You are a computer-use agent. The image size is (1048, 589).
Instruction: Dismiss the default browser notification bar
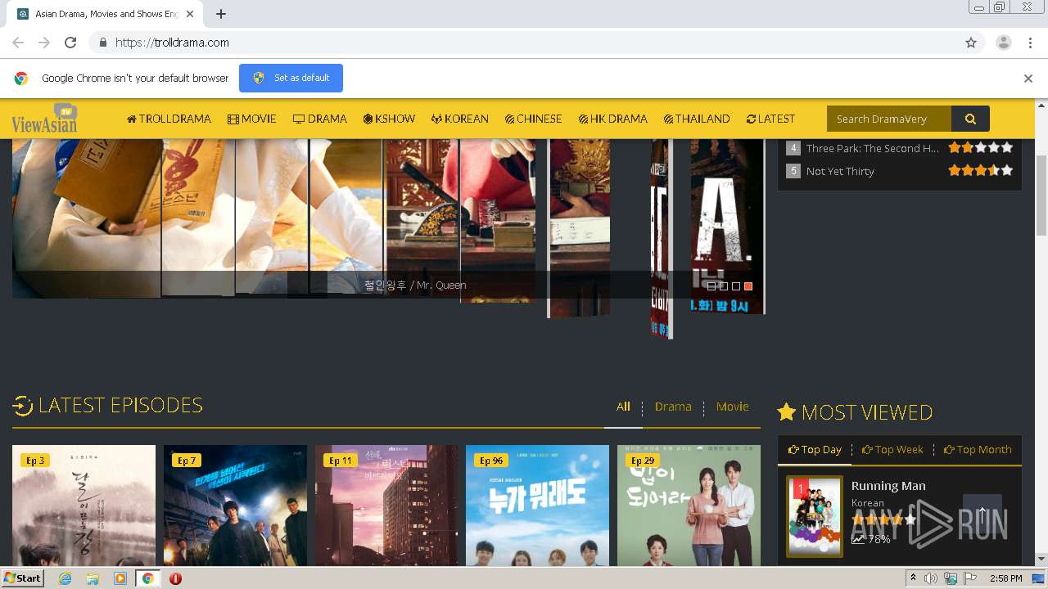coord(1028,79)
